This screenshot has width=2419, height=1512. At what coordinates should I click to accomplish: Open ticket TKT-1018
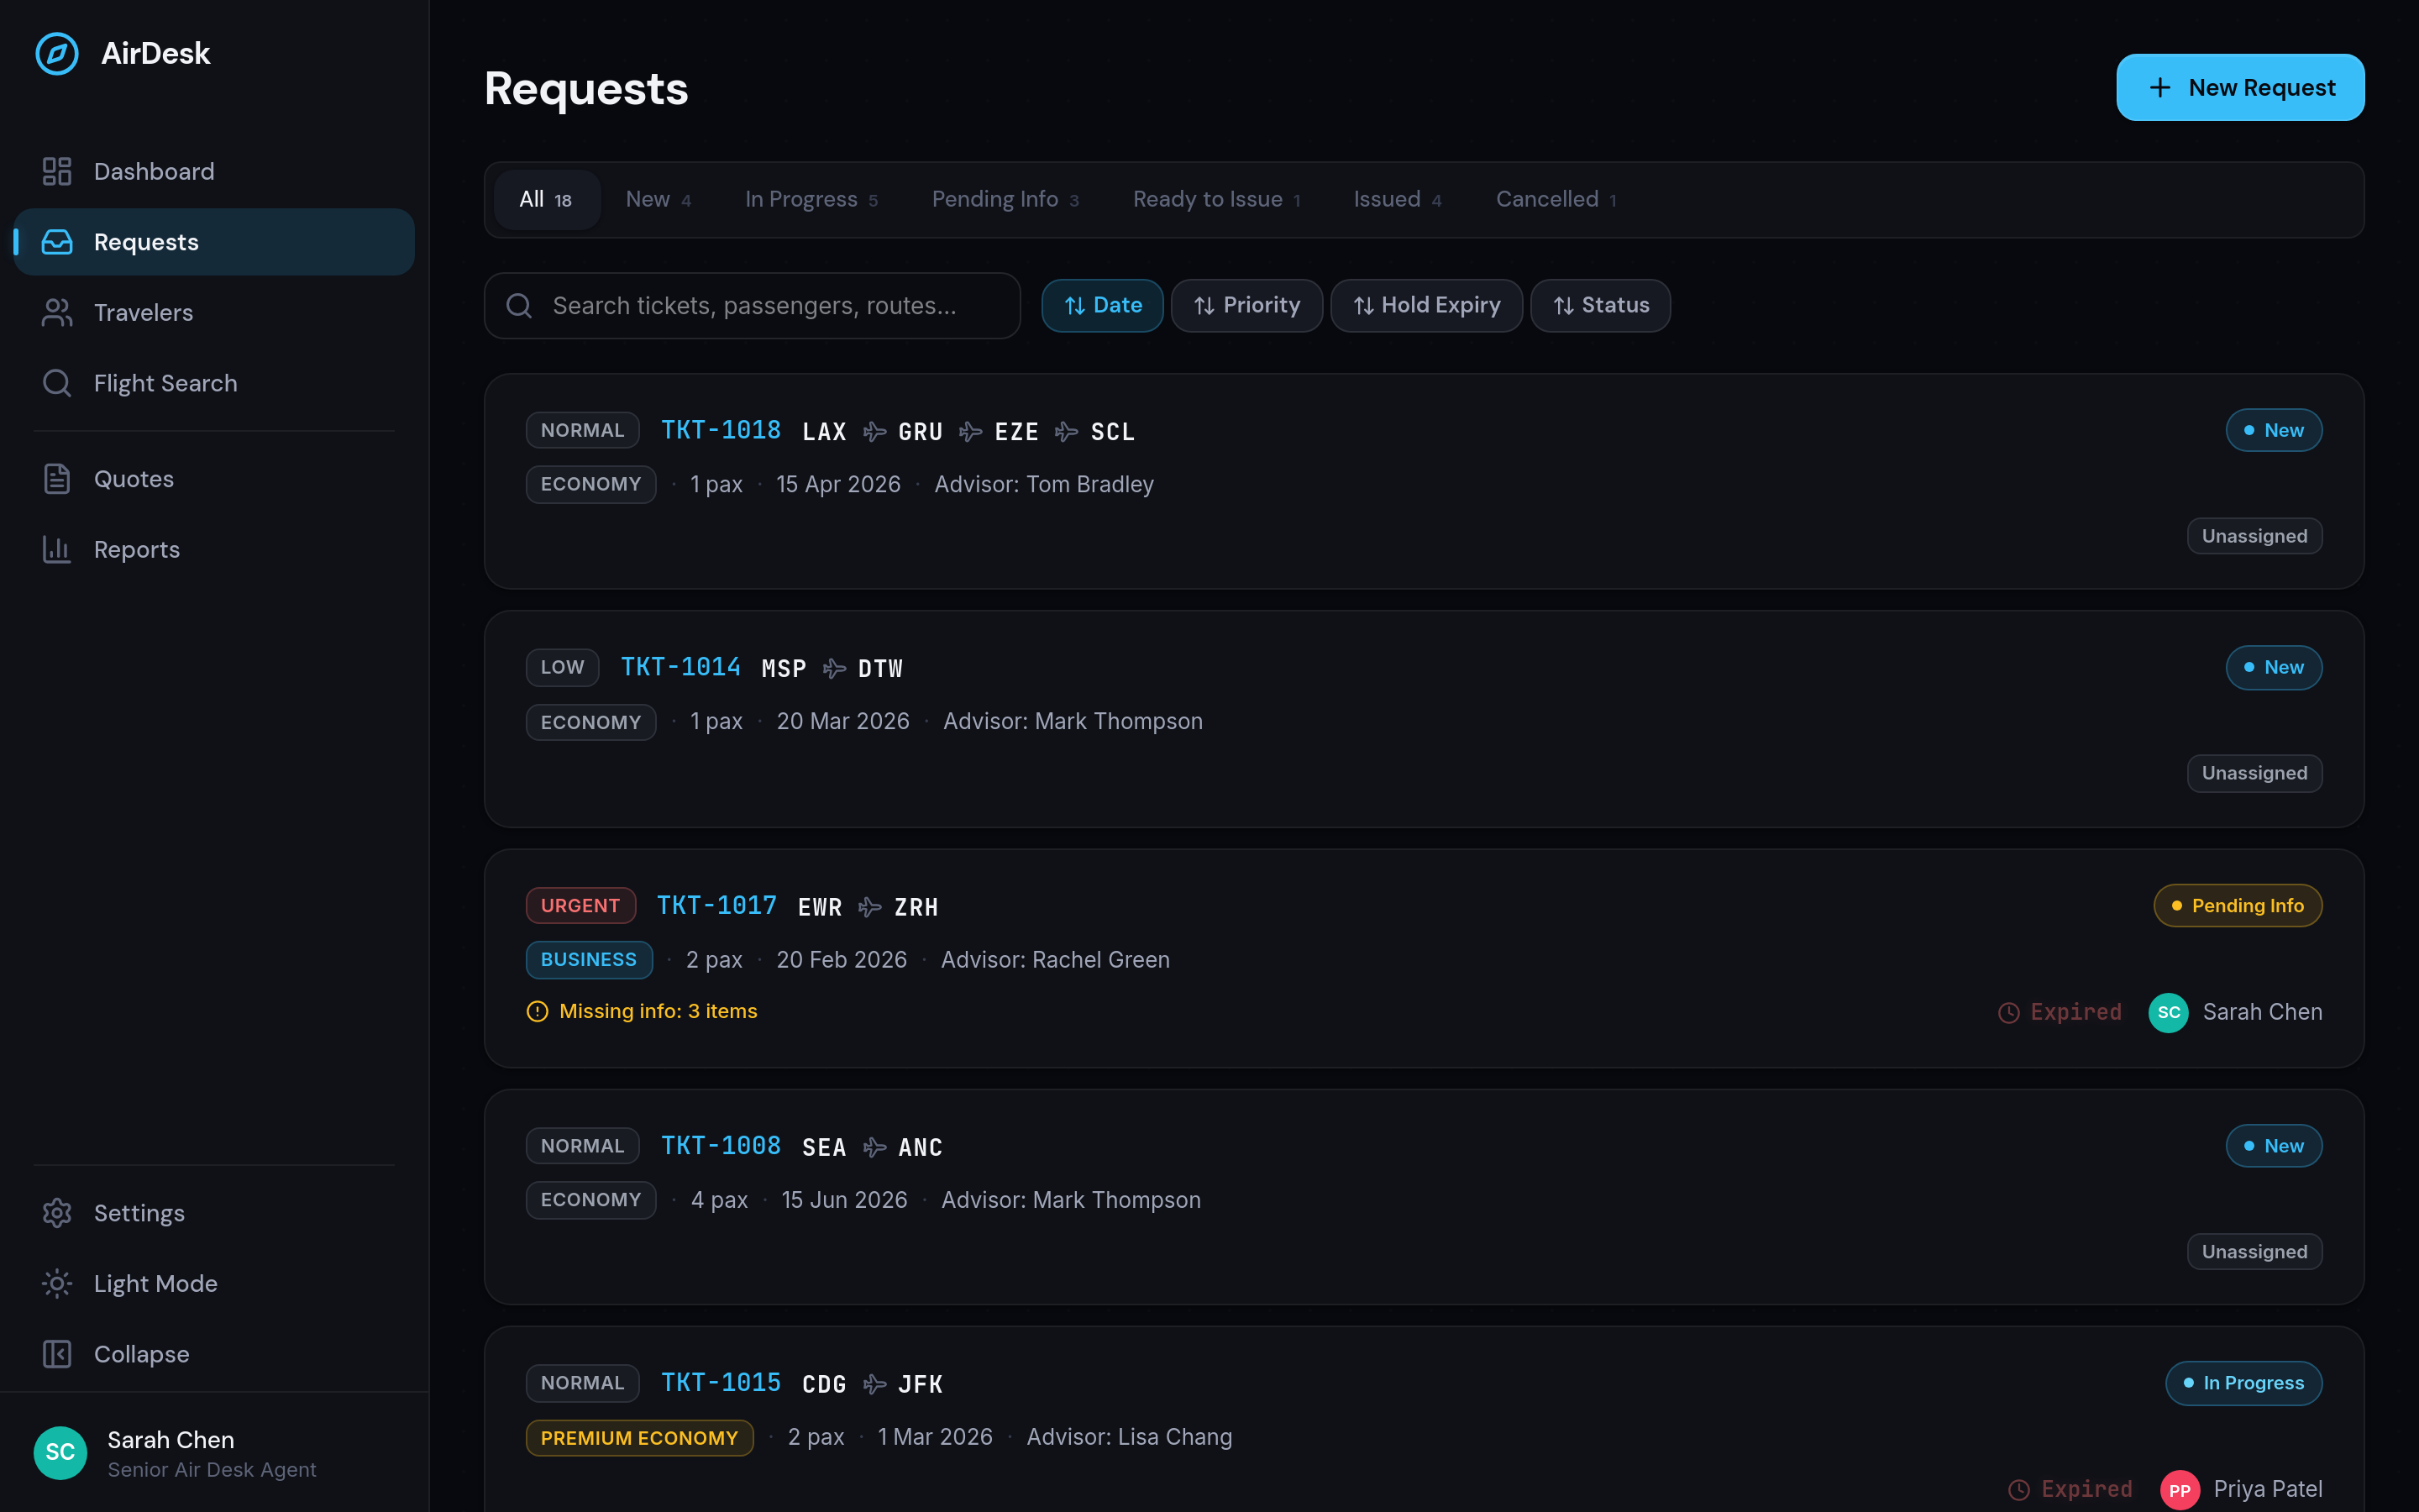tap(721, 430)
